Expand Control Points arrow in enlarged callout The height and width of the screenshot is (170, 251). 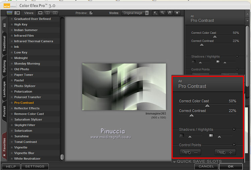click(234, 145)
